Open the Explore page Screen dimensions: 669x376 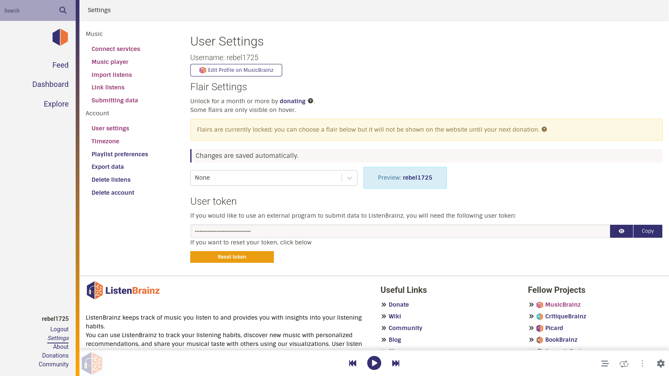coord(56,104)
